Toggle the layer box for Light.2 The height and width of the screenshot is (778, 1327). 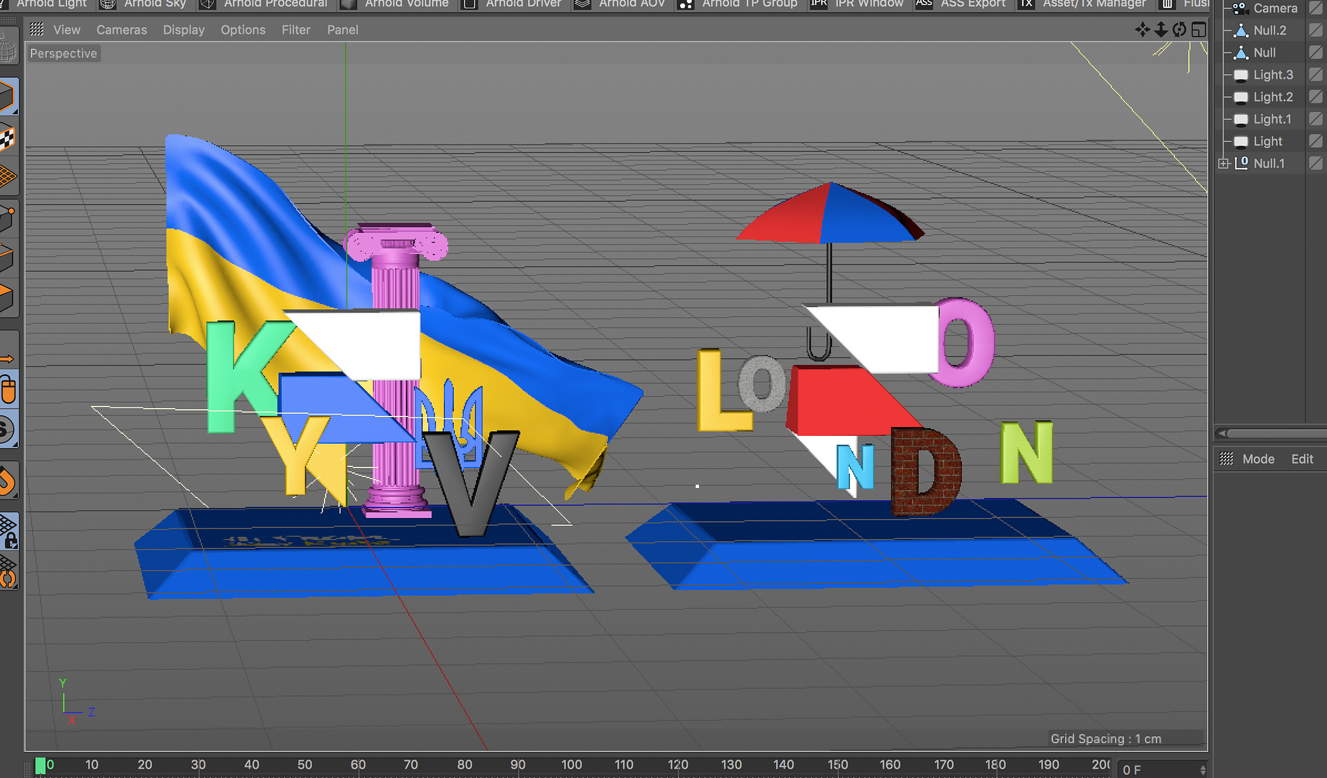tap(1316, 97)
